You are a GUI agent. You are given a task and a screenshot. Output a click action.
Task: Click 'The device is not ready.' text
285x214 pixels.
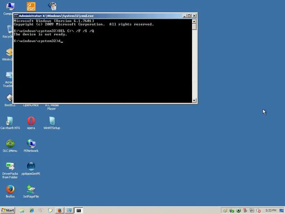point(40,34)
